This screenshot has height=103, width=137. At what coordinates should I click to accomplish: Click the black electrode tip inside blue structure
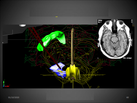(60, 68)
